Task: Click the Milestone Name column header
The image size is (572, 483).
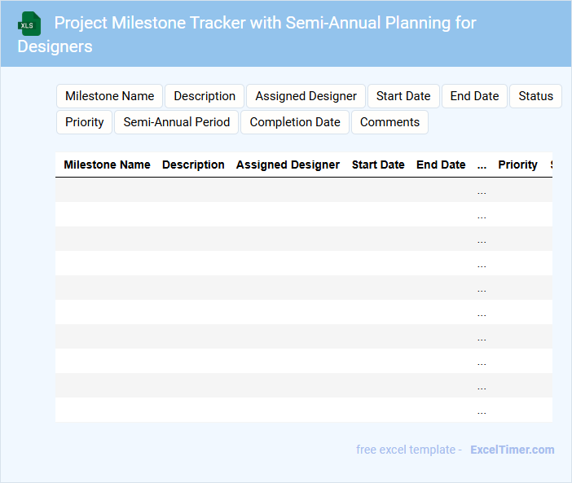Action: coord(107,165)
